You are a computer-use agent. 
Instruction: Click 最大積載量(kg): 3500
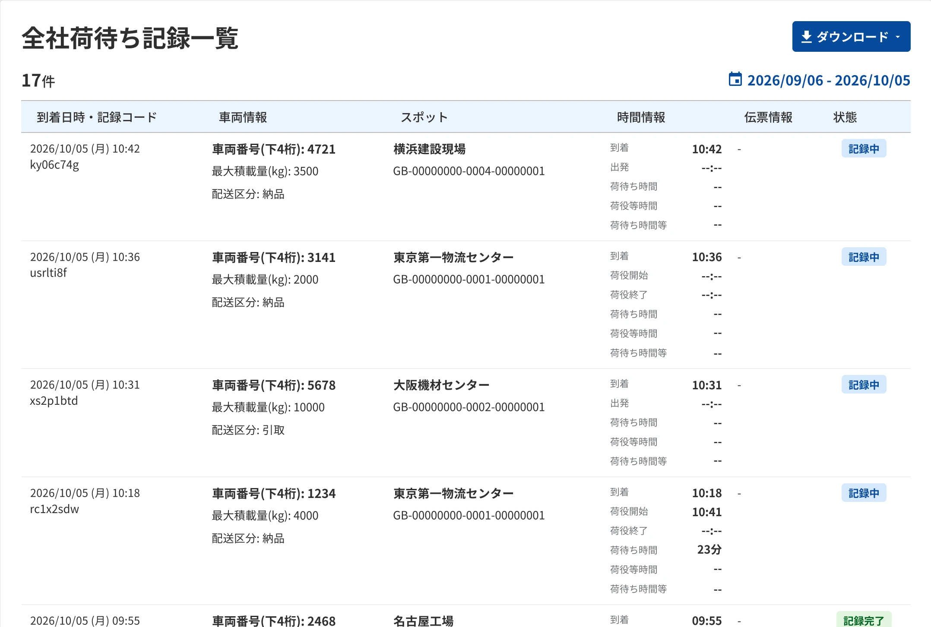(265, 171)
